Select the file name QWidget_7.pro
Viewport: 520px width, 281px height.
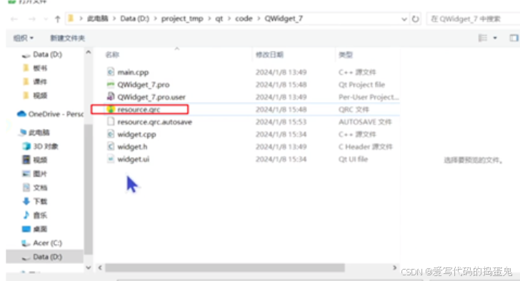(144, 85)
